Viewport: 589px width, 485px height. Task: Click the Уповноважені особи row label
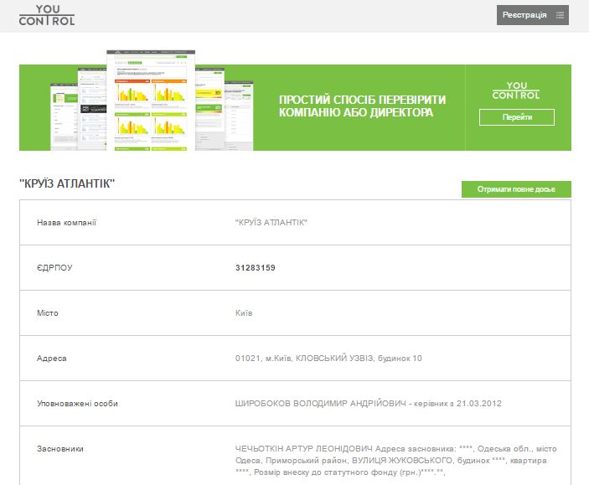click(x=77, y=404)
